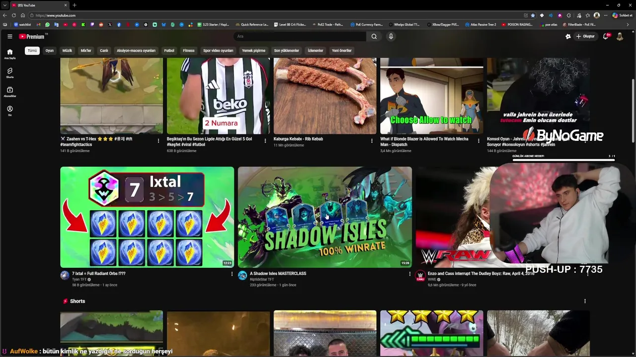The height and width of the screenshot is (357, 636).
Task: Open options for Zaahen vs T-Hex short
Action: point(159,141)
